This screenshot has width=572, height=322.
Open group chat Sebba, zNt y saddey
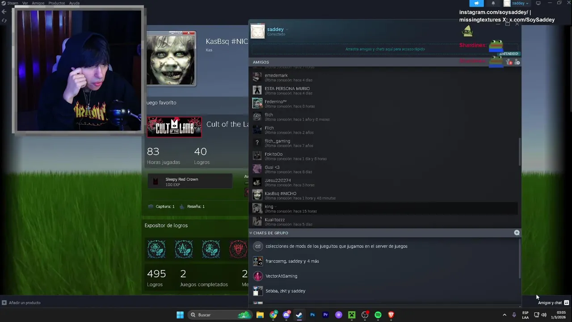[385, 291]
